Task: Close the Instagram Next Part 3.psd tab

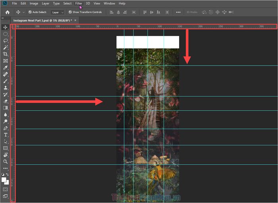Action: 75,20
